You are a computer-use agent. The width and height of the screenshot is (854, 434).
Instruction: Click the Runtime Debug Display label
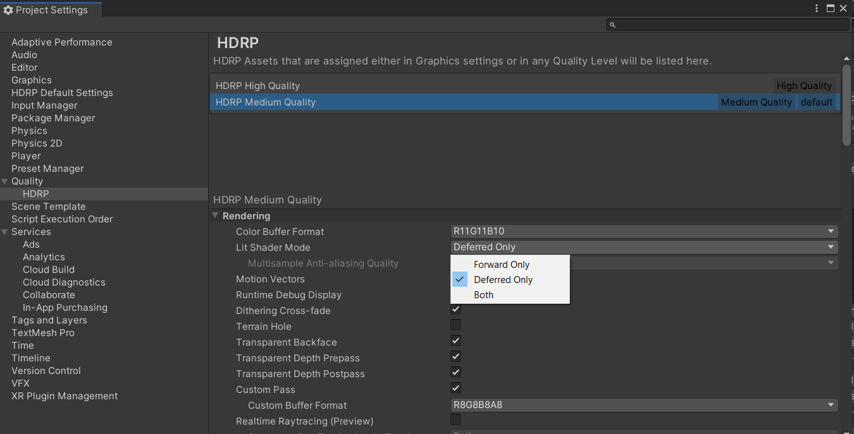(x=288, y=294)
